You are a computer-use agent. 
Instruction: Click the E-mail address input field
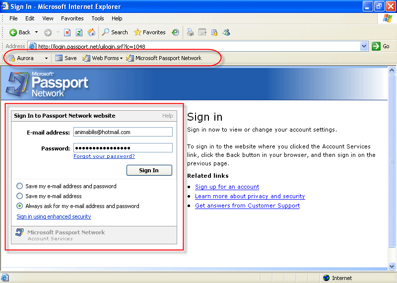coord(123,132)
